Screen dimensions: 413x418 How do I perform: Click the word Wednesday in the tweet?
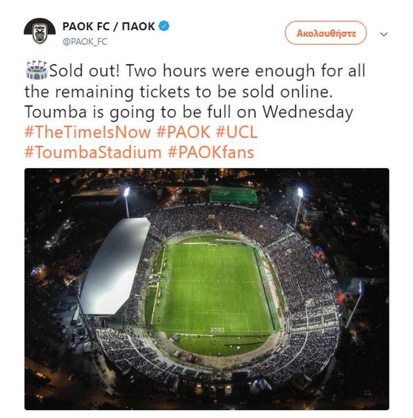(308, 112)
